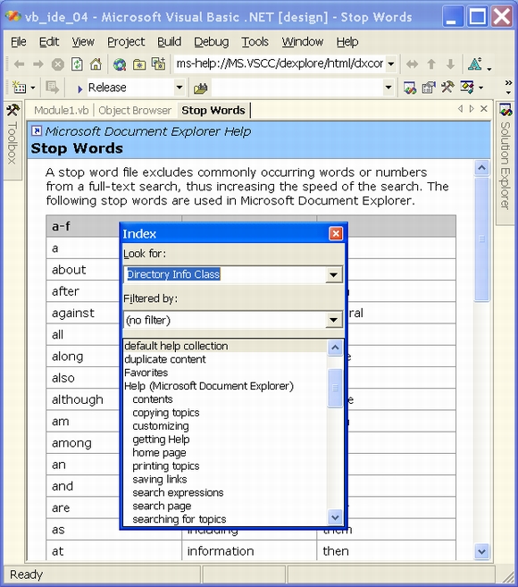This screenshot has height=587, width=518.
Task: Click the Toolbox hammer-wrench toolbar icon
Action: click(447, 88)
